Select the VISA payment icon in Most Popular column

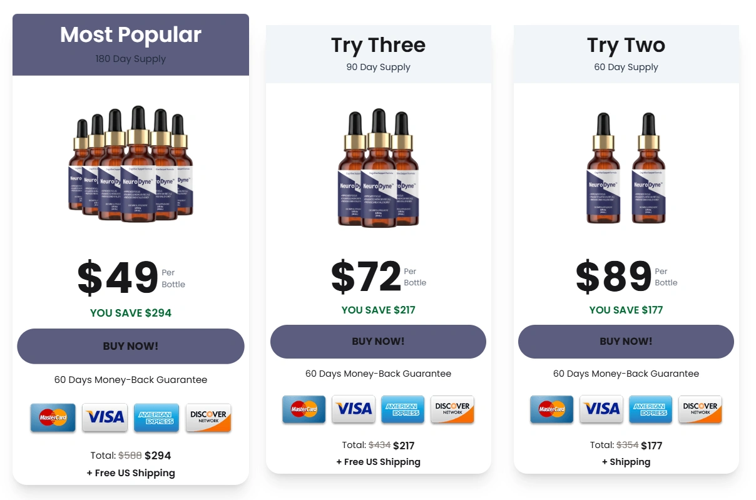105,418
